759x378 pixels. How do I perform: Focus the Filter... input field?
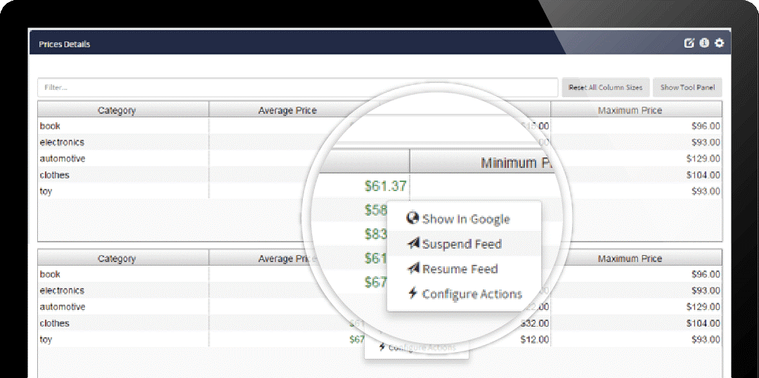point(298,88)
